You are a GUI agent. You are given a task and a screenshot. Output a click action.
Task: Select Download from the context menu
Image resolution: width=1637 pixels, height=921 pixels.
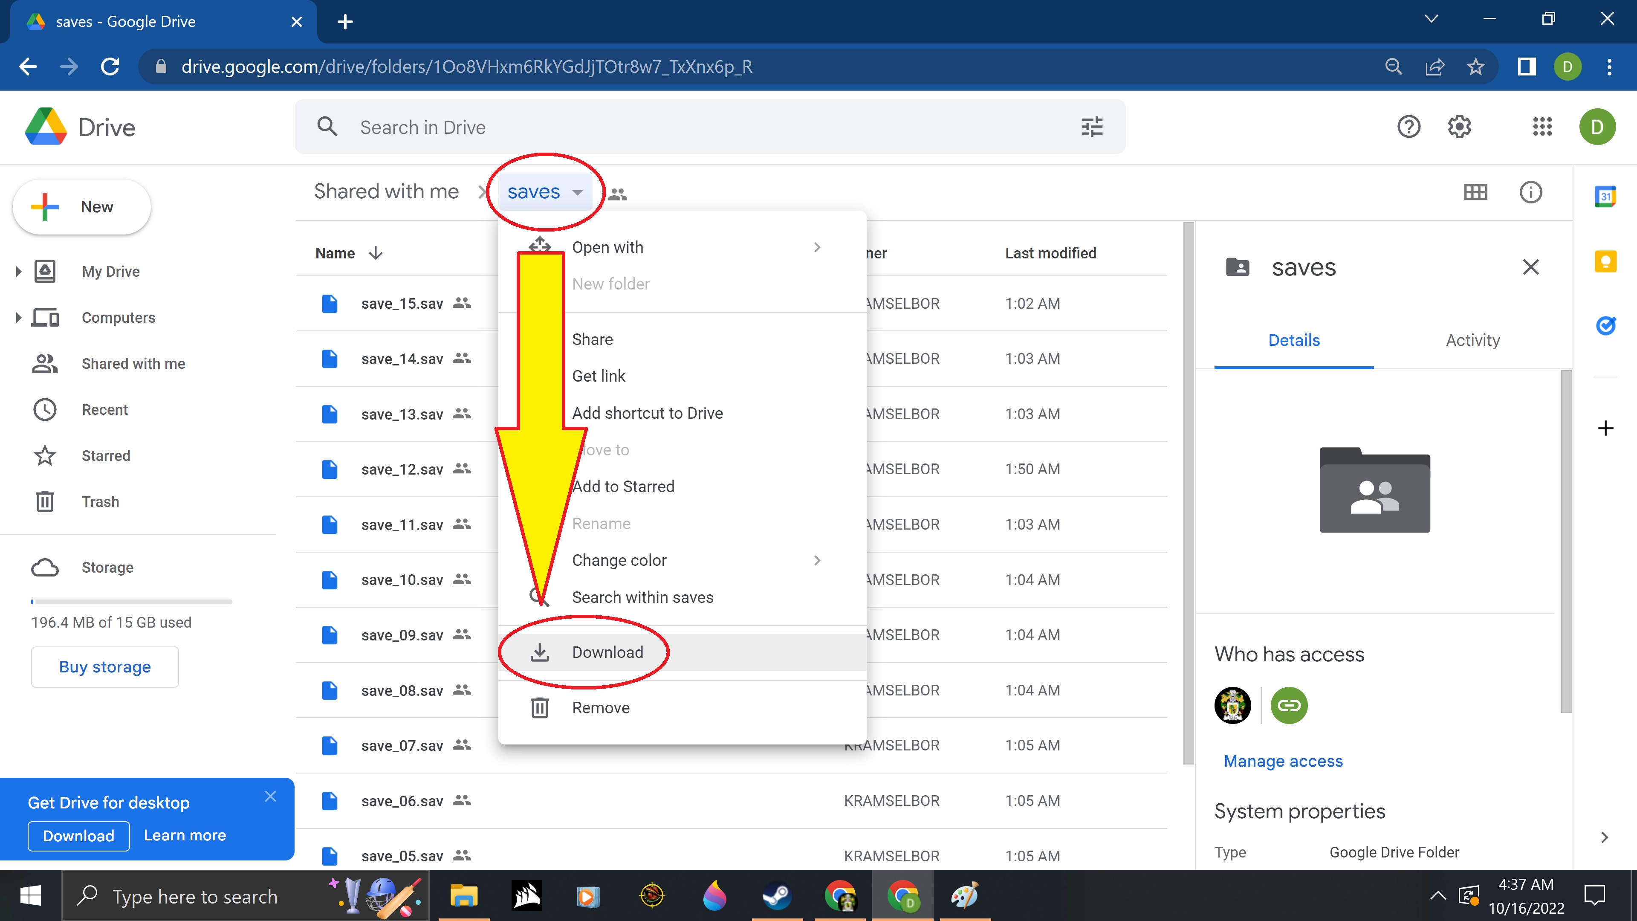607,652
